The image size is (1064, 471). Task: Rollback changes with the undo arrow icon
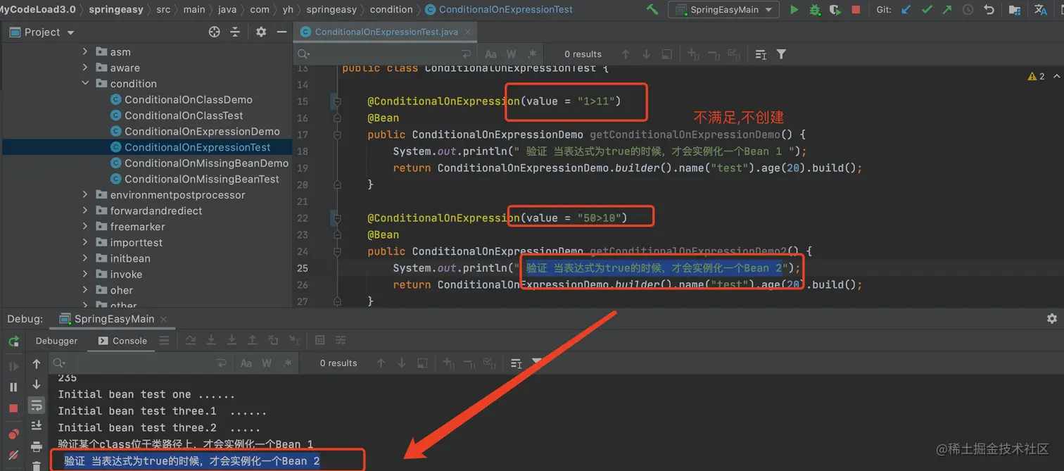coord(989,10)
